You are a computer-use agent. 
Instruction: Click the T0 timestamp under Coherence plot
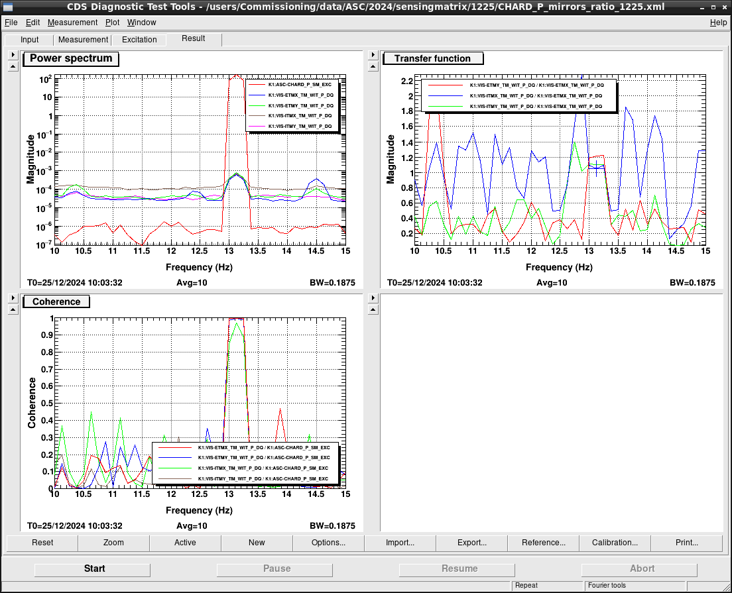(x=75, y=526)
